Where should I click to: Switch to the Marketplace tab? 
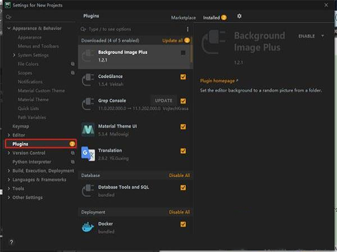click(x=184, y=17)
